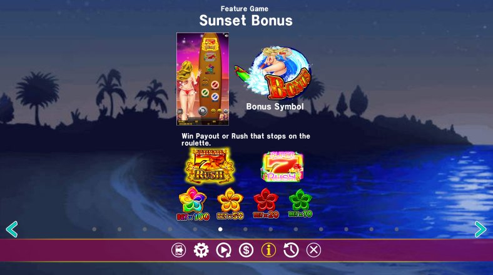Go to previous page with left arrow
This screenshot has width=493, height=275.
coord(12,229)
